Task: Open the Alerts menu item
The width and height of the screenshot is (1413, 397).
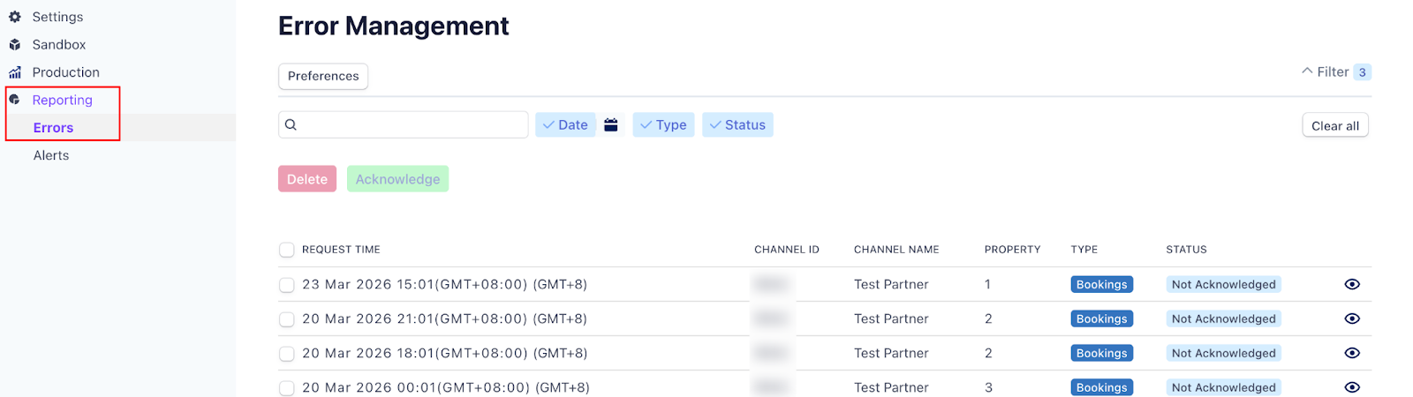Action: point(51,155)
